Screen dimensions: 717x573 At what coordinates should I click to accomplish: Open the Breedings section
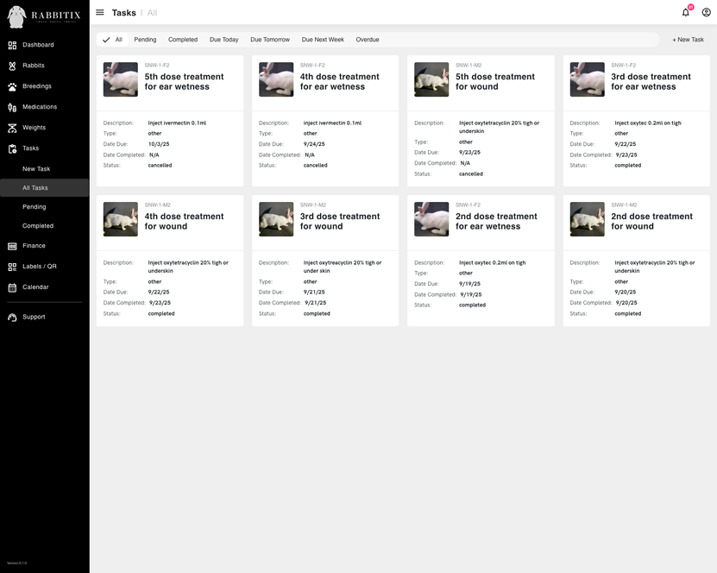tap(38, 85)
